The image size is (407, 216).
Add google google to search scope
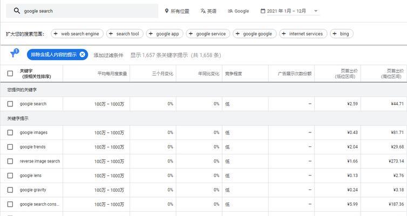click(255, 33)
